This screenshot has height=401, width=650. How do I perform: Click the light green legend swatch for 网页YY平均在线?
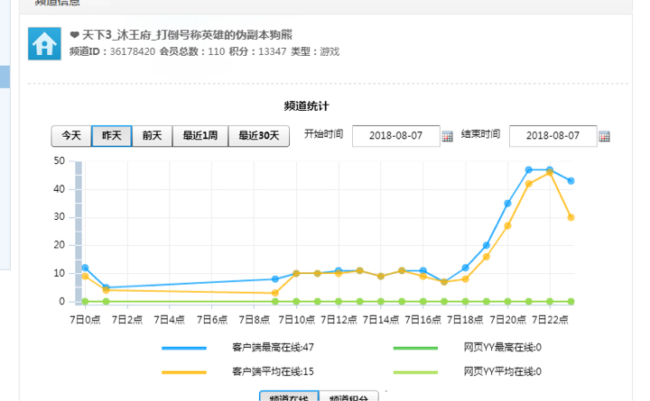point(415,372)
